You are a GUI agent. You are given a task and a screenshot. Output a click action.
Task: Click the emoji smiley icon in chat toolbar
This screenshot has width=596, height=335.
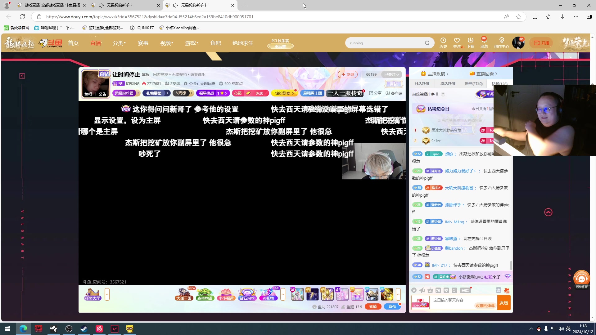coord(414,290)
